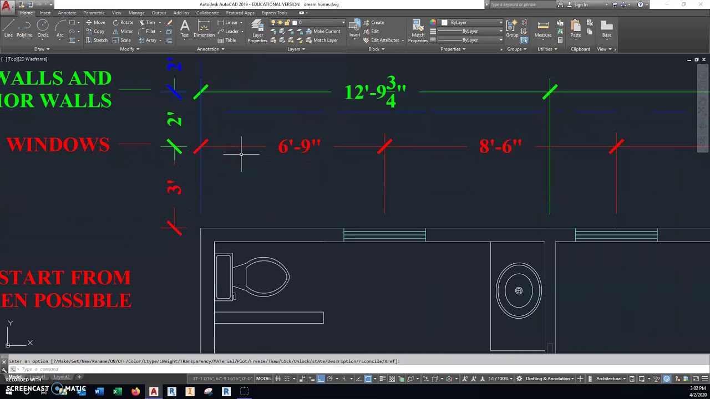Screen dimensions: 710x399
Task: Click the Group tool
Action: [x=512, y=28]
